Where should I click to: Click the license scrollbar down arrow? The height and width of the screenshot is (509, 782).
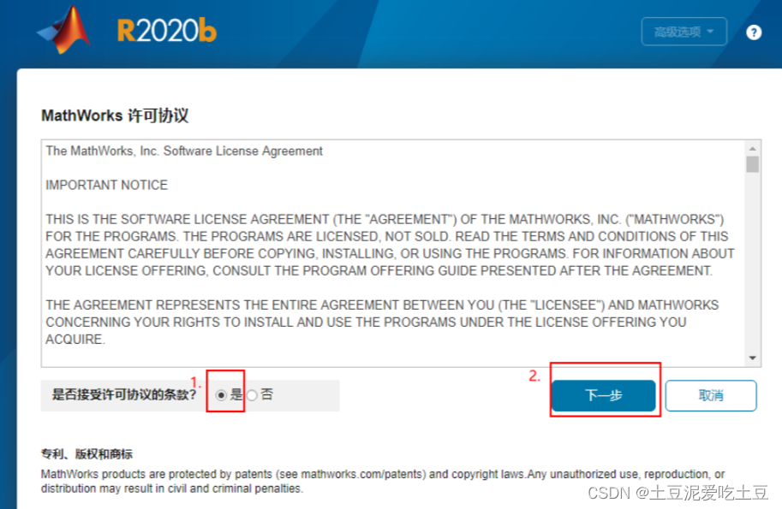(753, 358)
